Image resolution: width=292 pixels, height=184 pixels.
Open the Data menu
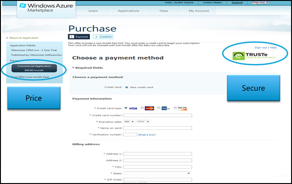[x=164, y=11]
